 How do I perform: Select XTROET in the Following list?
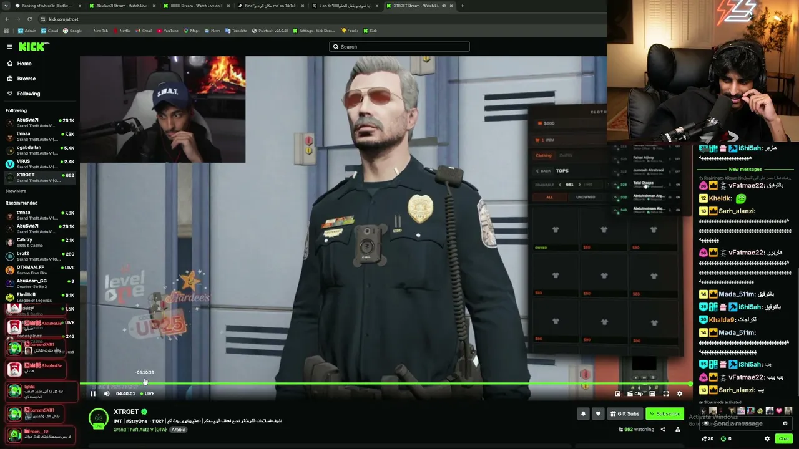(x=39, y=178)
